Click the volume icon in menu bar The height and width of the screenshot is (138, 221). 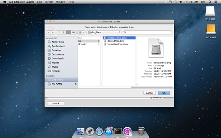pyautogui.click(x=181, y=2)
